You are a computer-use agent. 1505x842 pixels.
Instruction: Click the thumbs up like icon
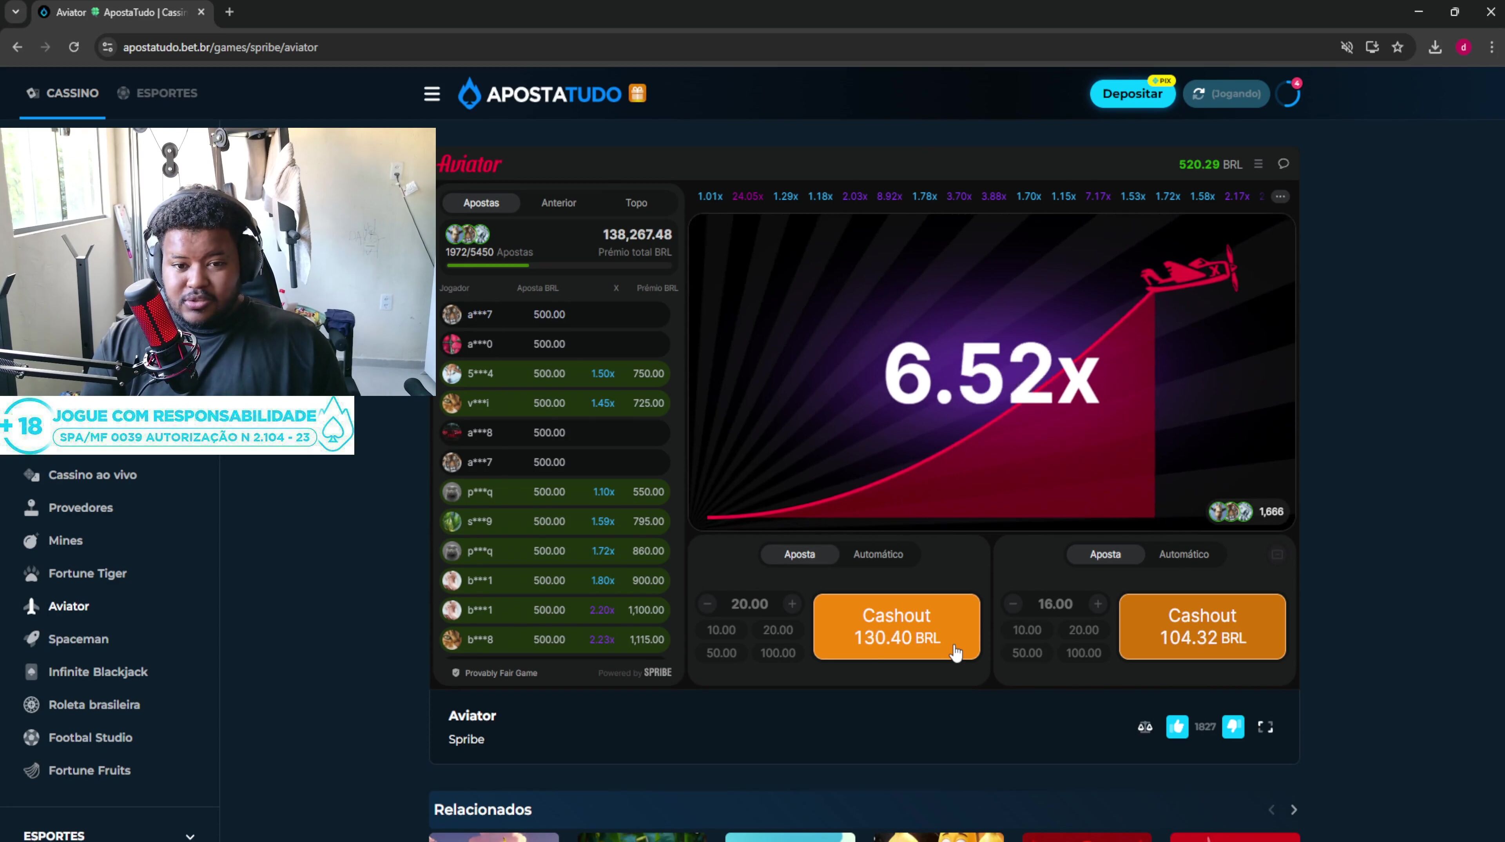[x=1177, y=726]
